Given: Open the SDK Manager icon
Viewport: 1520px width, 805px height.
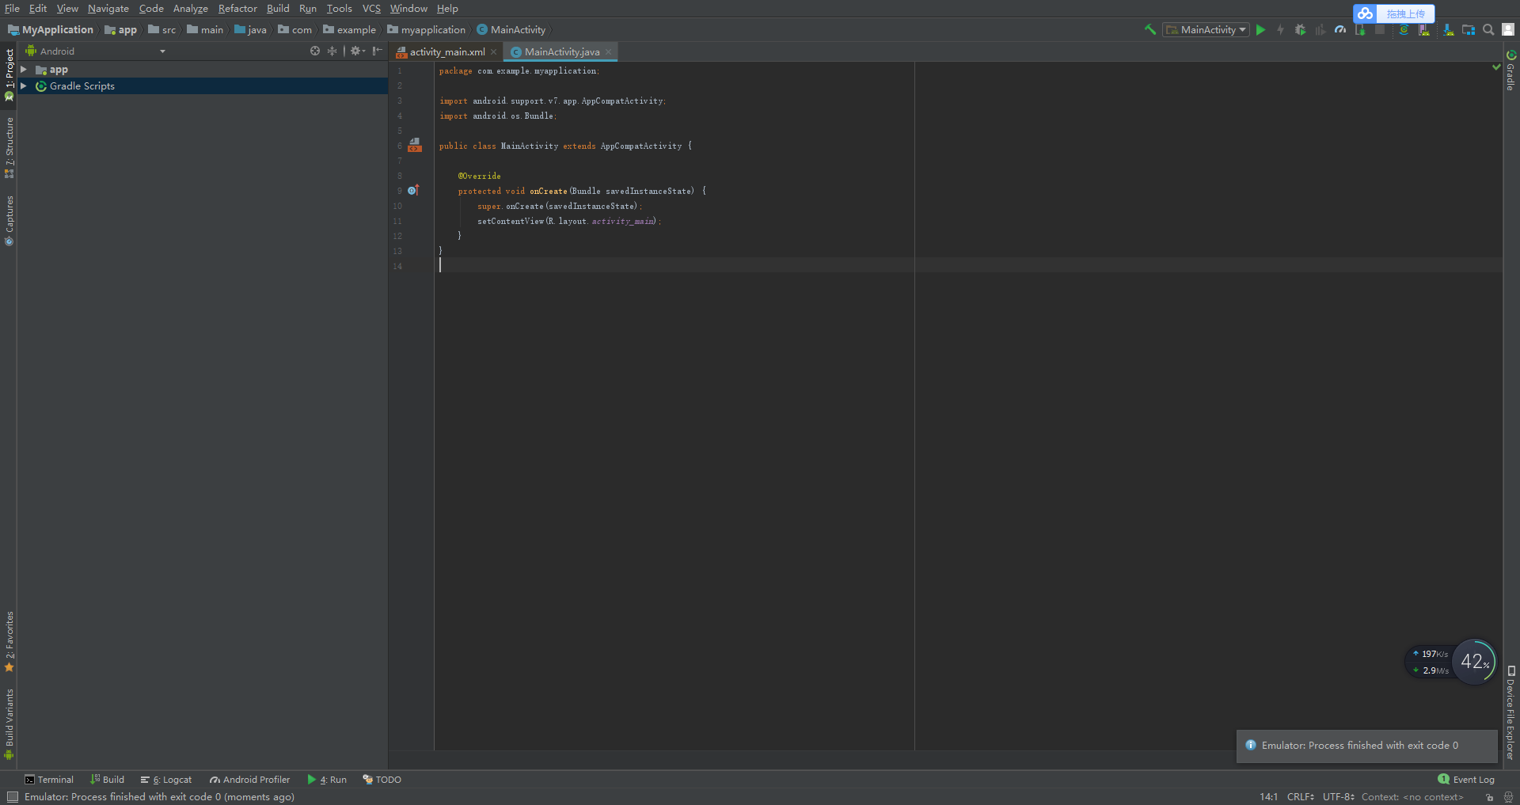Looking at the screenshot, I should [1448, 29].
